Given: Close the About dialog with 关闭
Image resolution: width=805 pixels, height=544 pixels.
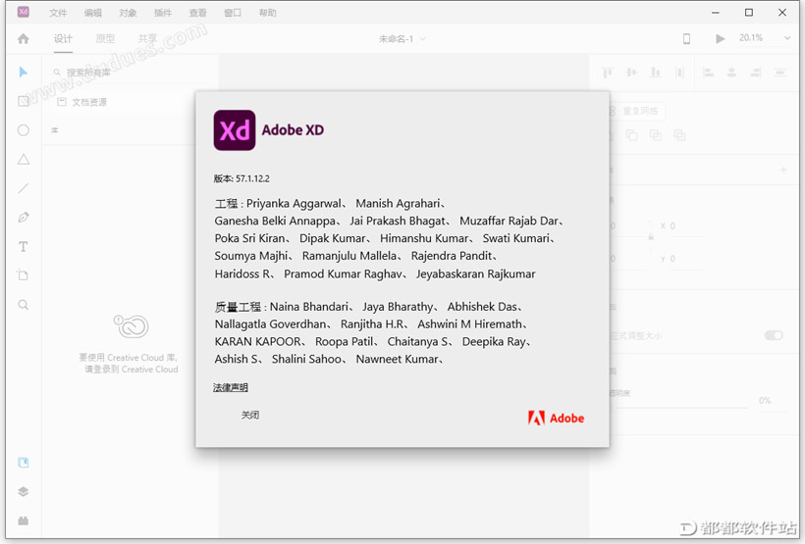Looking at the screenshot, I should coord(250,415).
